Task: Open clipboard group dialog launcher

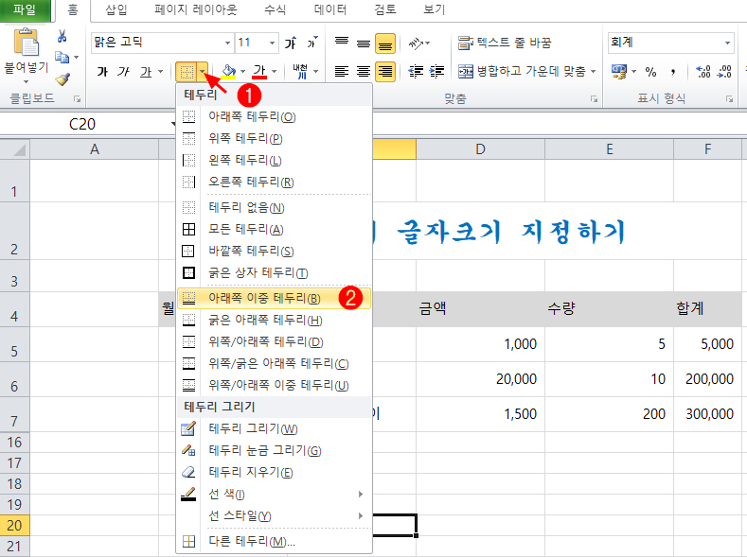Action: [x=77, y=99]
